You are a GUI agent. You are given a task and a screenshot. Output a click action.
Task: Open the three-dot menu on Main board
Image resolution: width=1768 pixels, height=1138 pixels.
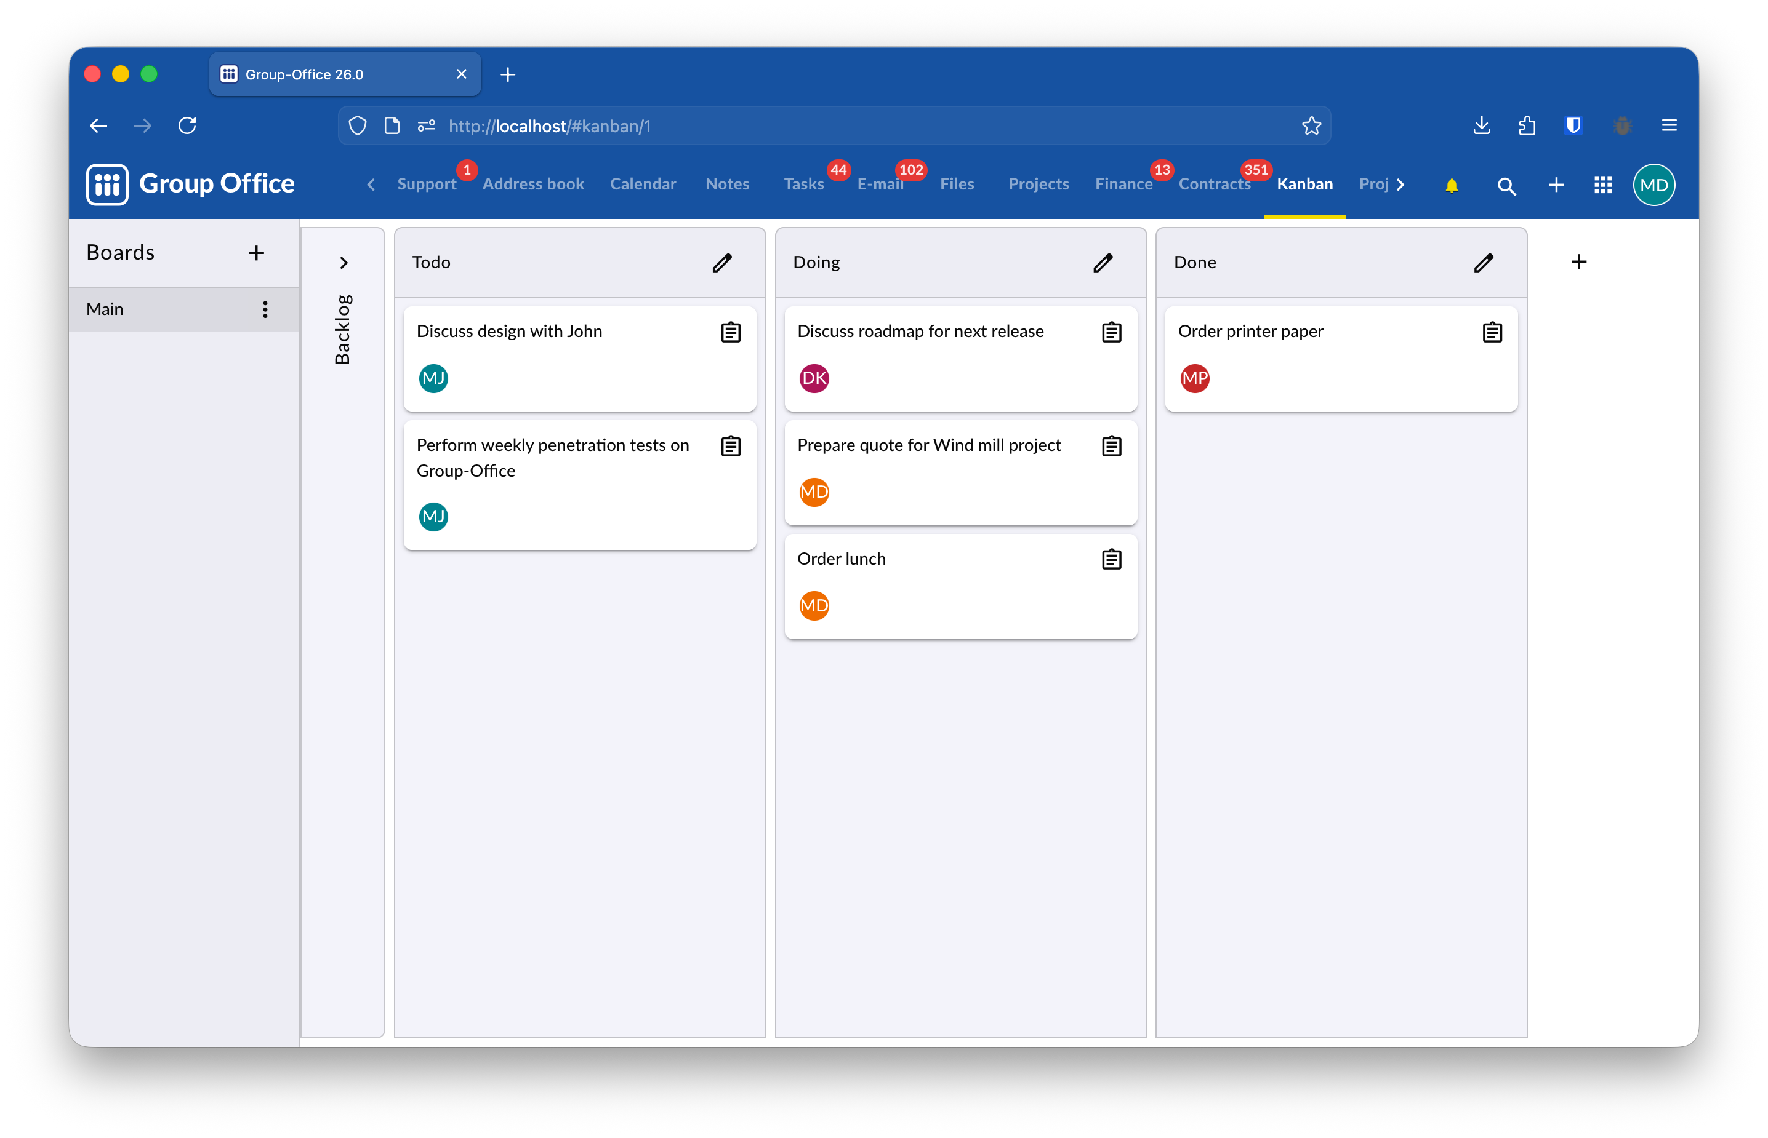265,309
